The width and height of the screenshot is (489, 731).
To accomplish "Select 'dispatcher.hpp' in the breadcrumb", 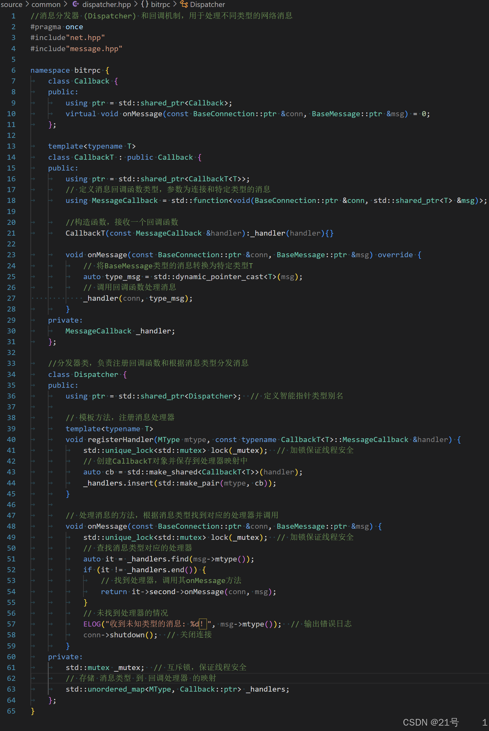I will (107, 4).
